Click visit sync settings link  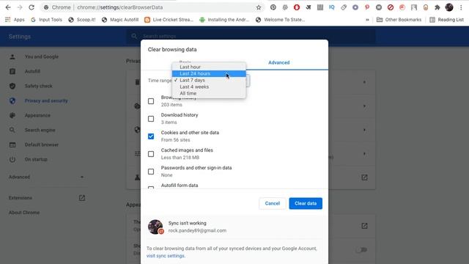[166, 256]
